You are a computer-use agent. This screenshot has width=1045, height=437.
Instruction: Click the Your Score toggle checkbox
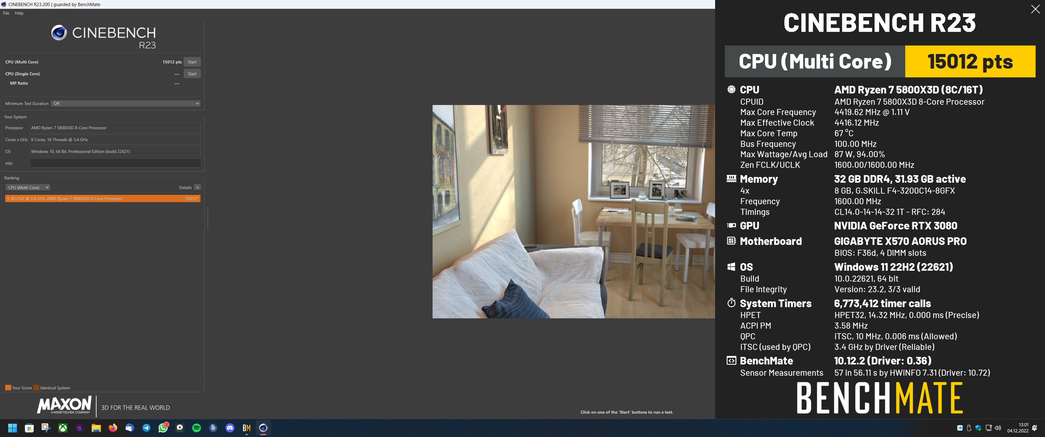pos(7,387)
